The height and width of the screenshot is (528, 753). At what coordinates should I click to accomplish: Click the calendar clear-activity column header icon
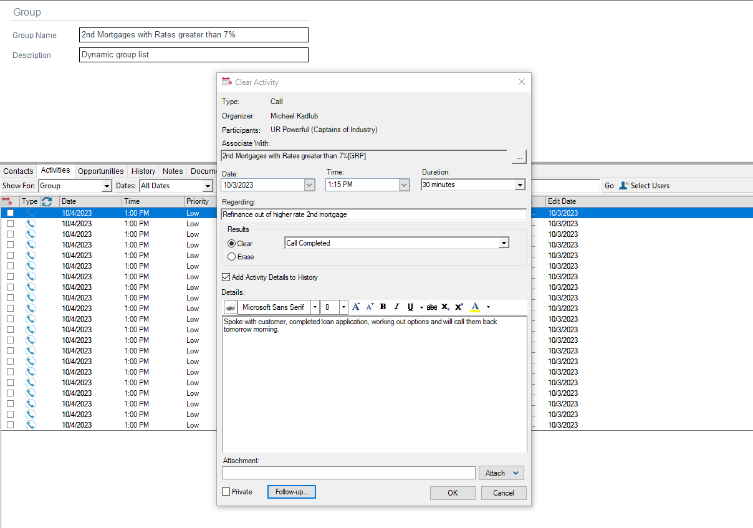click(7, 201)
